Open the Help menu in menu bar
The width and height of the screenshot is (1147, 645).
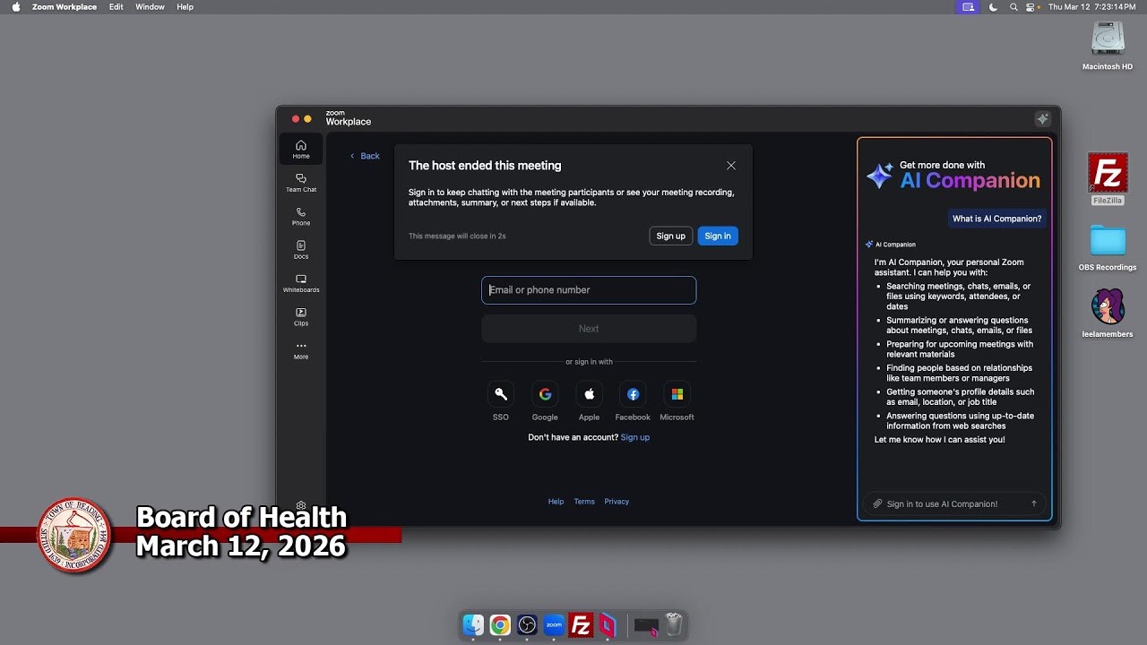(185, 7)
